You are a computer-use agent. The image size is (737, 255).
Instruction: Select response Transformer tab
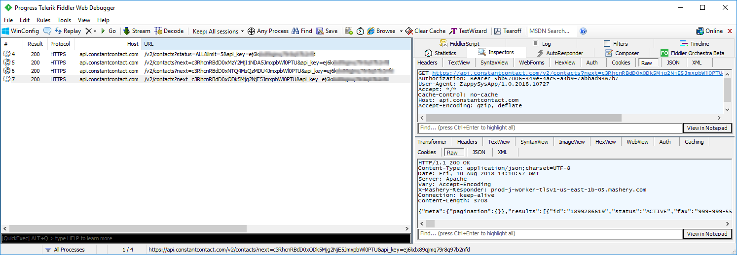[x=432, y=142]
